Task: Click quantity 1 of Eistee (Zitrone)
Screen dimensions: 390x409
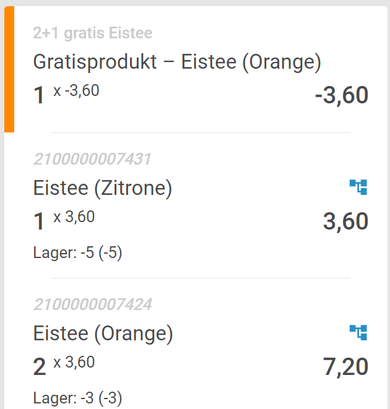Action: coord(40,222)
